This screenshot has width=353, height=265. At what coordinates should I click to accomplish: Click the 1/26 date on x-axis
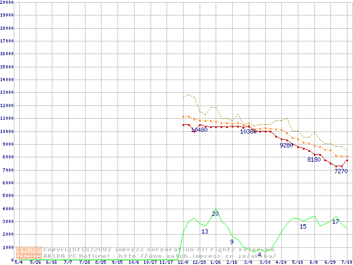[x=215, y=262]
